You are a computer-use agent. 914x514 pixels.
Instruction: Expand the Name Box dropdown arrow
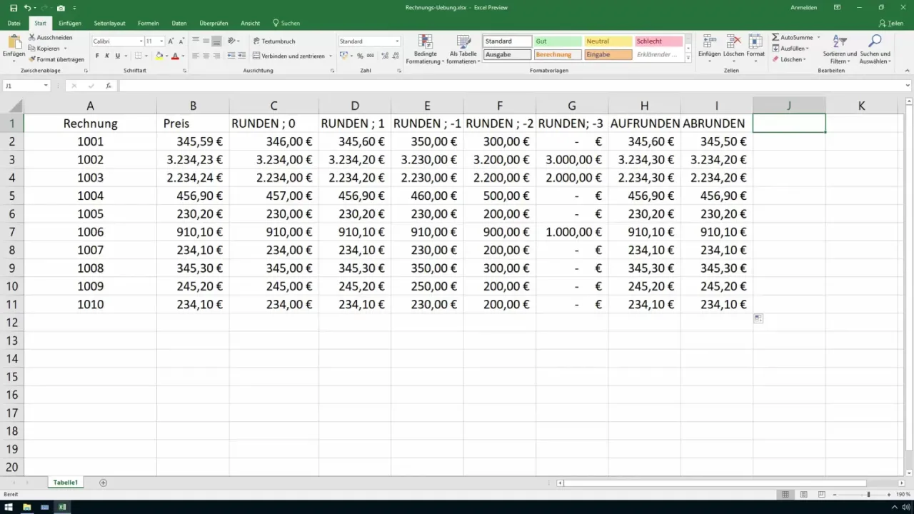click(x=46, y=86)
